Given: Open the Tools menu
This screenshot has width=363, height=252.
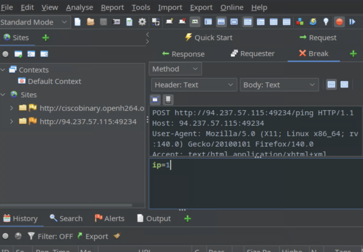Looking at the screenshot, I should pyautogui.click(x=141, y=7).
